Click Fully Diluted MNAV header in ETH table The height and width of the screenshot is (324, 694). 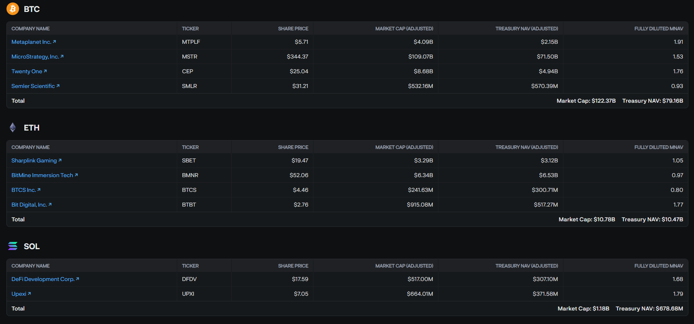pos(659,147)
